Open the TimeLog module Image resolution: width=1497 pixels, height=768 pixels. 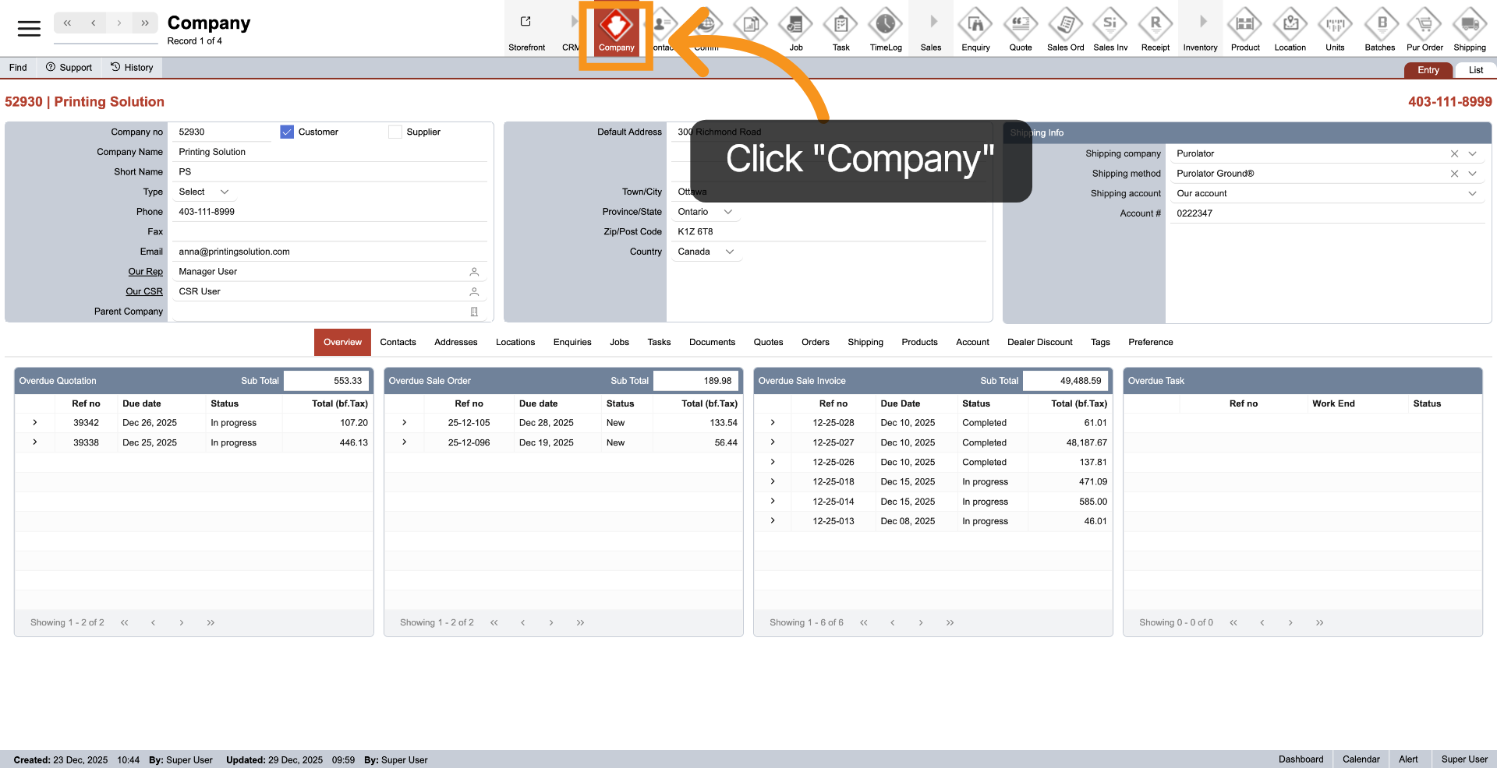click(886, 30)
